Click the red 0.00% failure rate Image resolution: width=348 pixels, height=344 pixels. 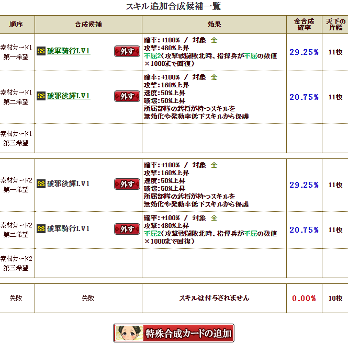tap(304, 299)
